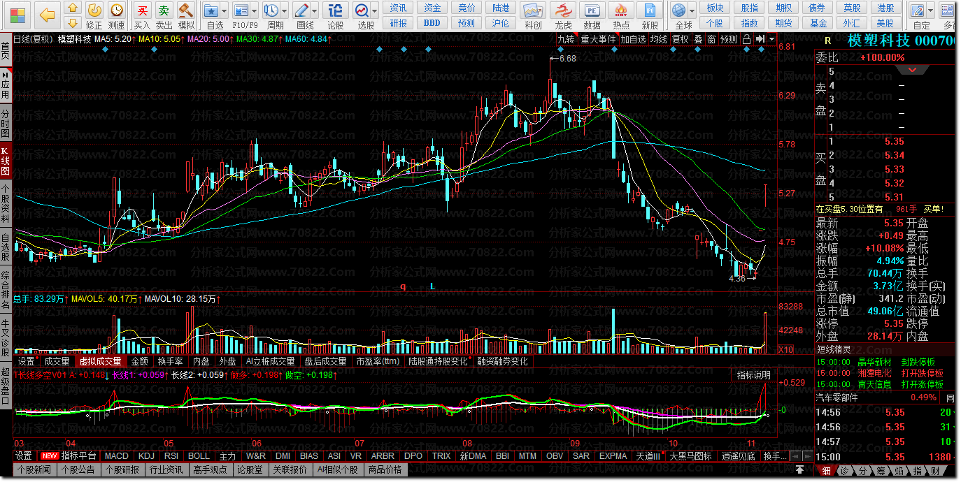Select the 成交量 volume tab
The height and width of the screenshot is (482, 961).
(57, 361)
